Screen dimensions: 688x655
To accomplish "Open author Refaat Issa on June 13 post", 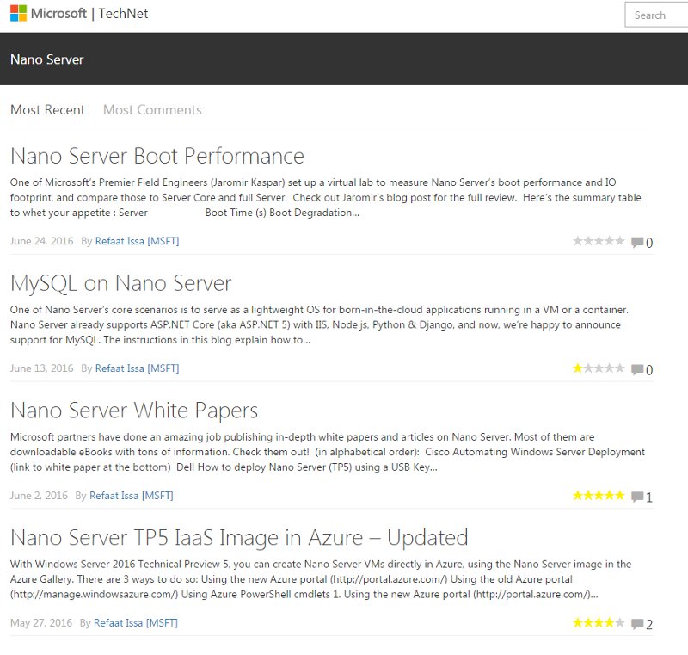I will tap(138, 368).
